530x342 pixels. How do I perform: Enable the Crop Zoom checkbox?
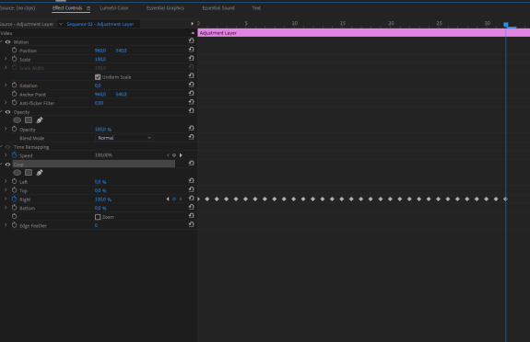pos(98,217)
